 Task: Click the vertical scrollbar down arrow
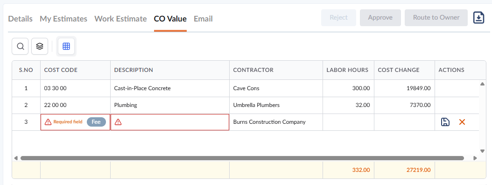[482, 151]
